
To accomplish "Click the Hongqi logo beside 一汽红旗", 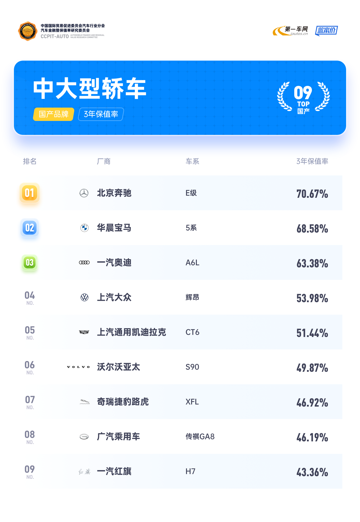I will [84, 472].
